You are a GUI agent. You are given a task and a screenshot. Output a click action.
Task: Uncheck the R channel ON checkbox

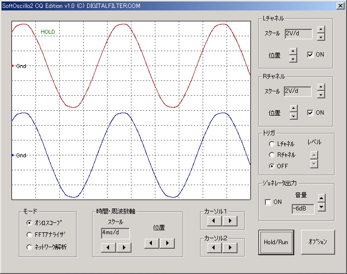click(310, 113)
